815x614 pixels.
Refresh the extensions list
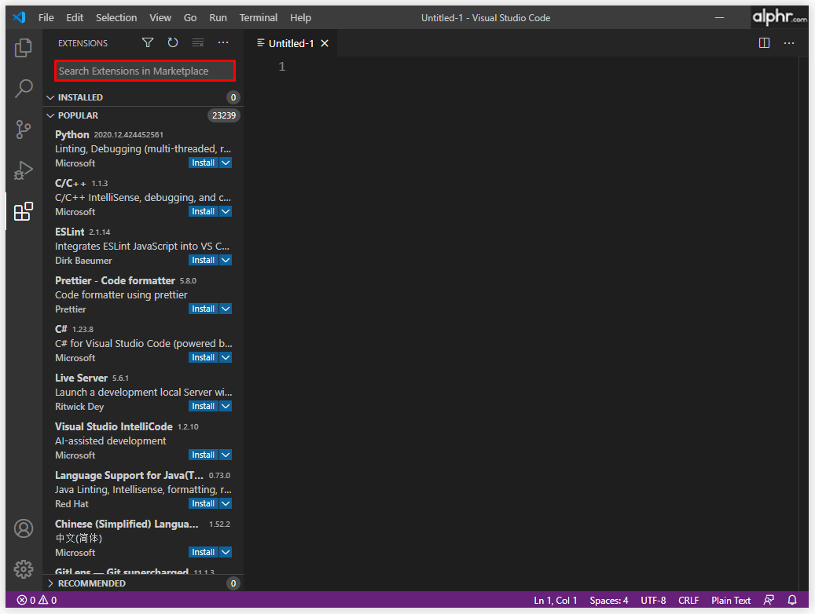[x=172, y=42]
